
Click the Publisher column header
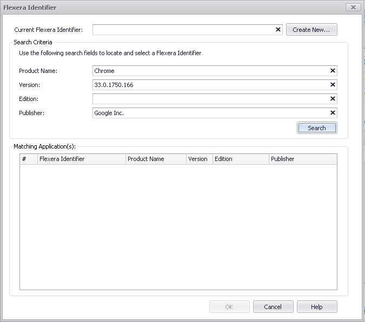302,159
